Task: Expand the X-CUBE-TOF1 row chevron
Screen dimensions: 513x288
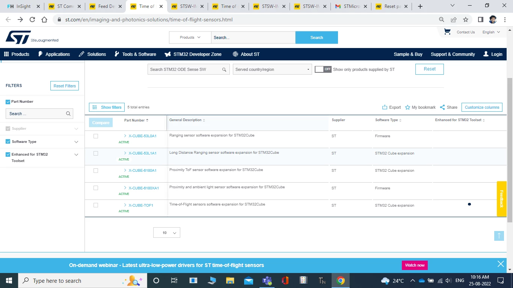Action: click(x=125, y=205)
